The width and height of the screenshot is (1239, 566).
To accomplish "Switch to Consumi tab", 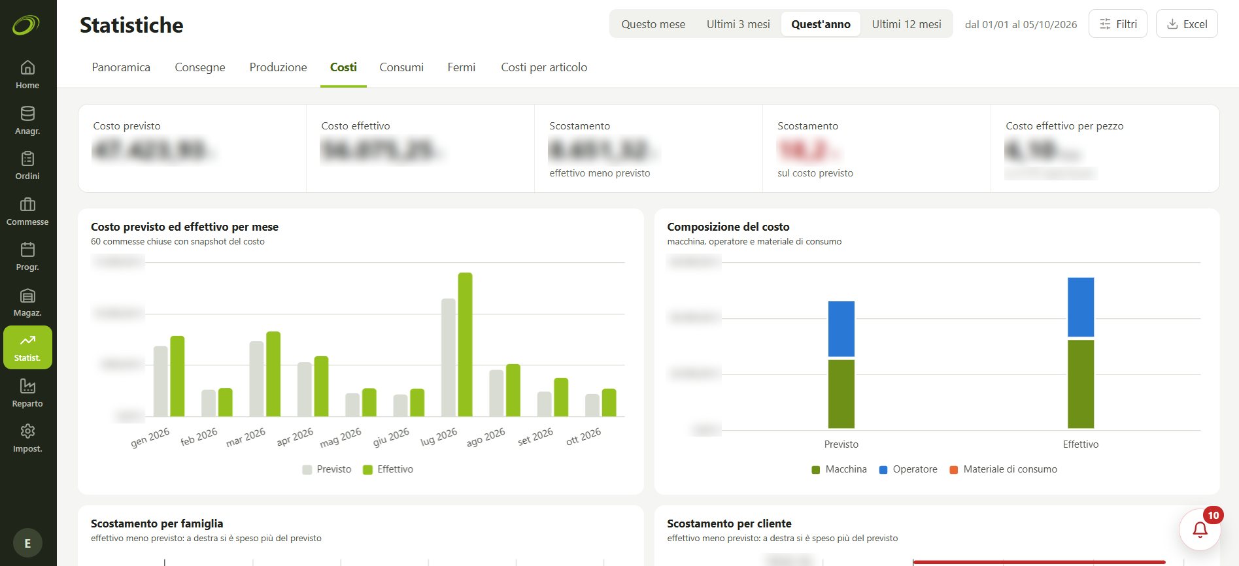I will pos(401,67).
